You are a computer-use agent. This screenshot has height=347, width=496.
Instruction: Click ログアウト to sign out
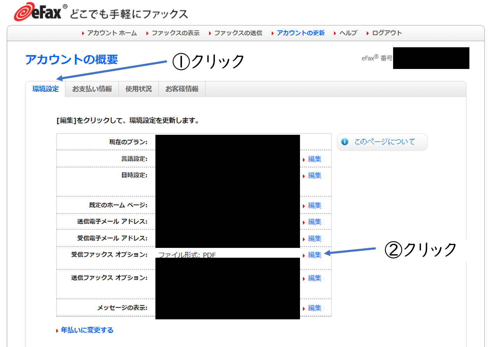pos(387,33)
